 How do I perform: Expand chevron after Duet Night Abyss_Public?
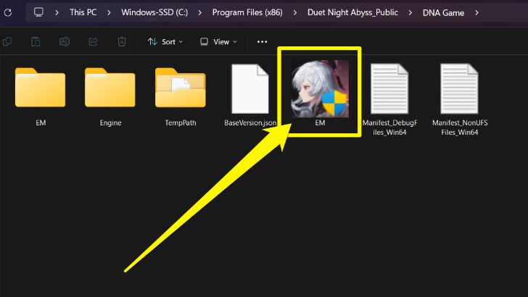(411, 13)
